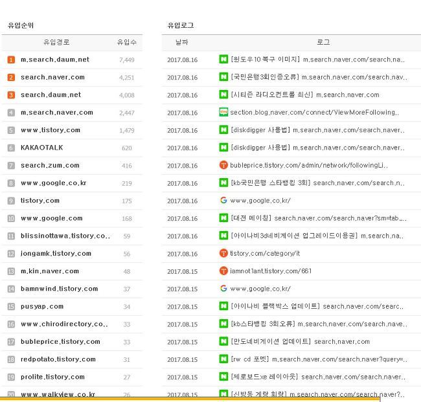Screen dimensions: 421x402
Task: Click Naver icon for 윈도우10 복구 이미지 log
Action: [223, 59]
